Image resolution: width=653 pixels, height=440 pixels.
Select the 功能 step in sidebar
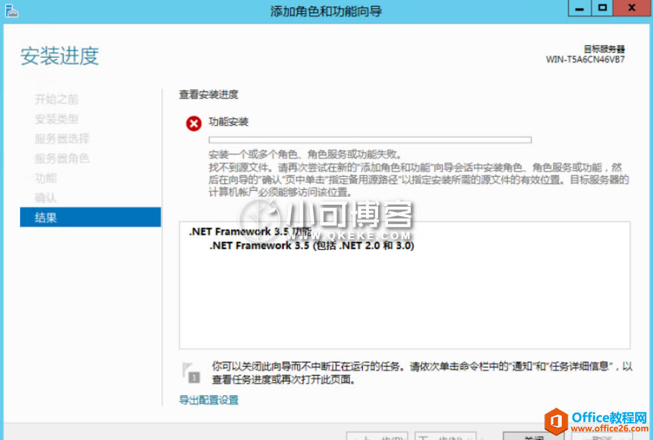45,178
